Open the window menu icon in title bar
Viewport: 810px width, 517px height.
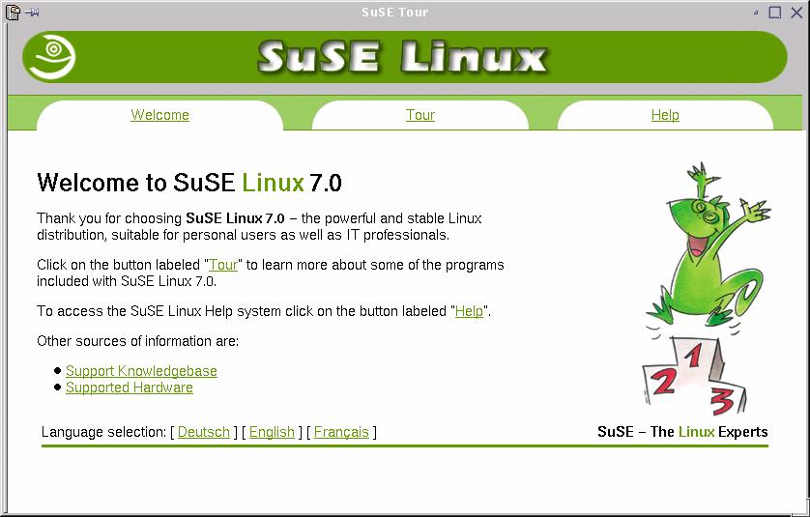13,12
